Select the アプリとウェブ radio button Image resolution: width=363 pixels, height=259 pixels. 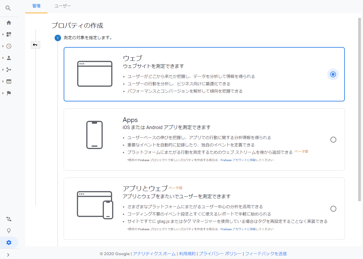click(x=333, y=209)
